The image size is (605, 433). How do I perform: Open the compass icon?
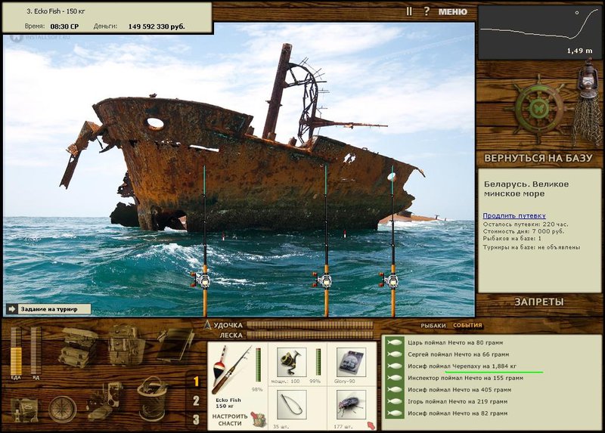point(63,409)
